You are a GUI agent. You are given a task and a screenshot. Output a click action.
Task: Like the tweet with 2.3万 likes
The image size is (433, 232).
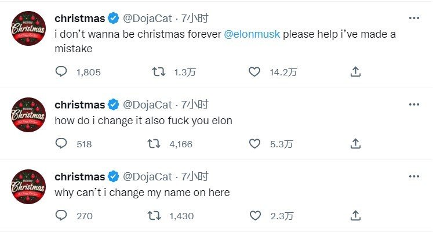tap(254, 216)
